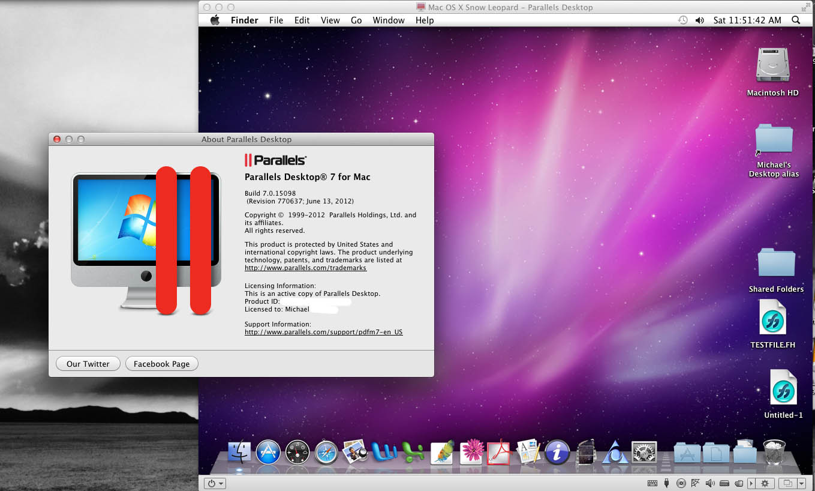Image resolution: width=815 pixels, height=491 pixels.
Task: Click the "Licensed to: Michael" text
Action: tap(277, 309)
